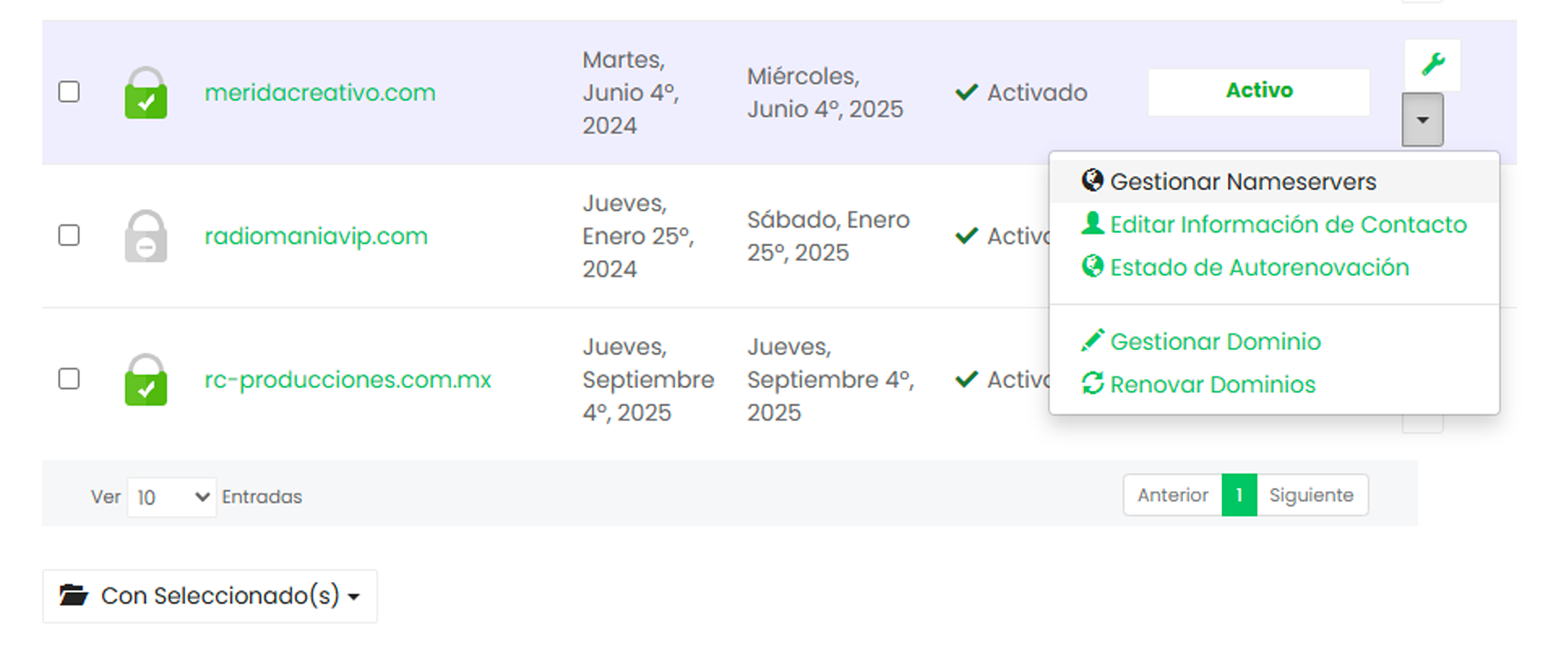This screenshot has width=1556, height=645.
Task: Select Gestionar Nameservers menu entry
Action: pos(1242,182)
